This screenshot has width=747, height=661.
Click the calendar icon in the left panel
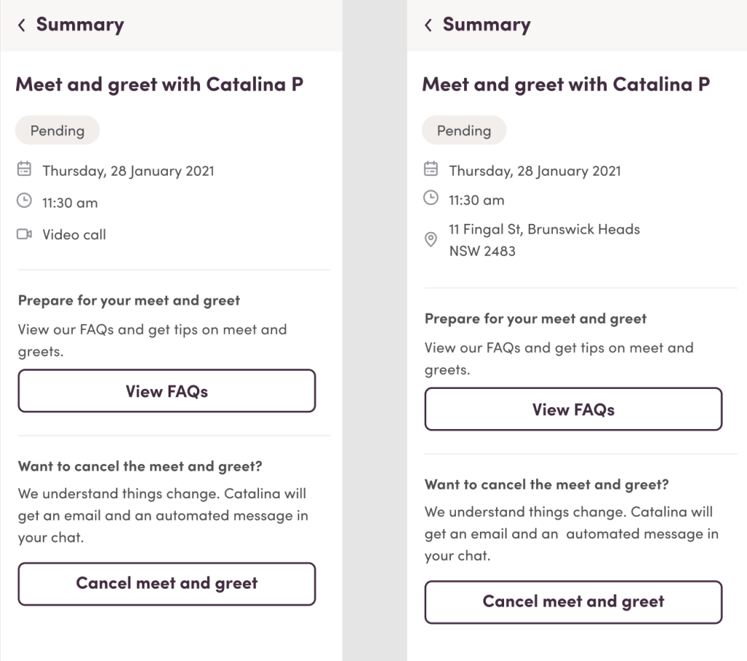(24, 170)
